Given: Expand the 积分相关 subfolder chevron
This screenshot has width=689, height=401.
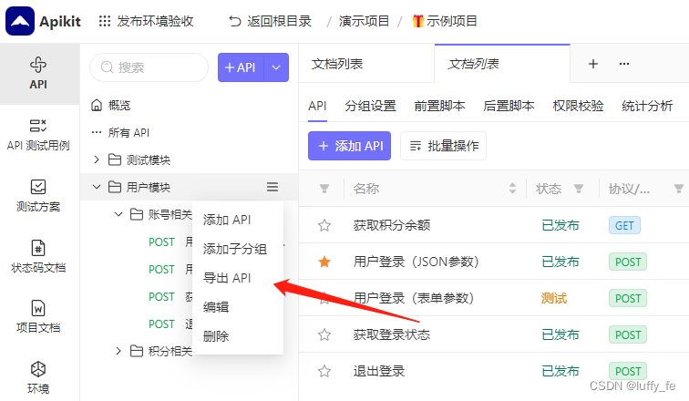Looking at the screenshot, I should pos(118,351).
